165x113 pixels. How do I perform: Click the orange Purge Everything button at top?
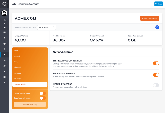coord(150,18)
